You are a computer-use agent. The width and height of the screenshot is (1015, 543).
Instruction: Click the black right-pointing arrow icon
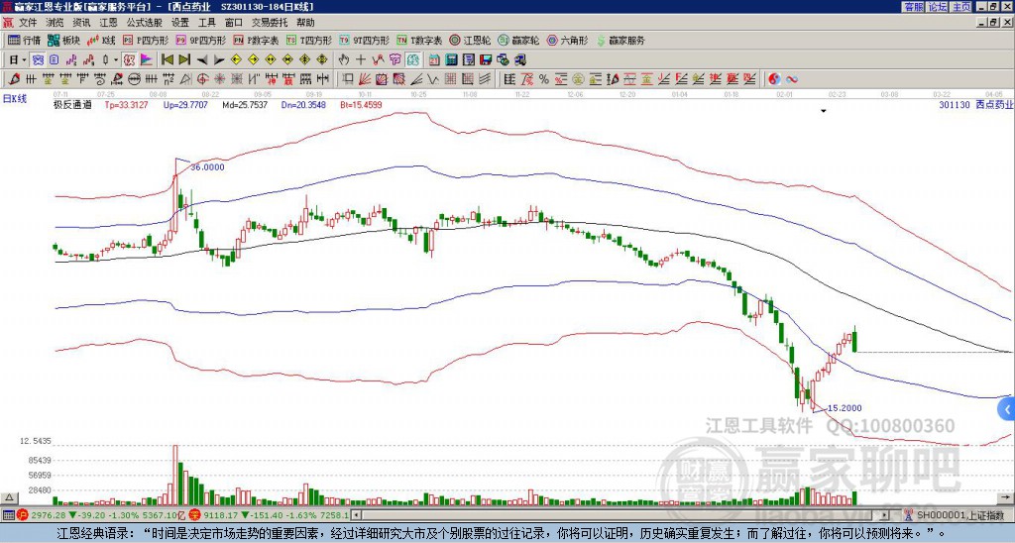pos(219,60)
